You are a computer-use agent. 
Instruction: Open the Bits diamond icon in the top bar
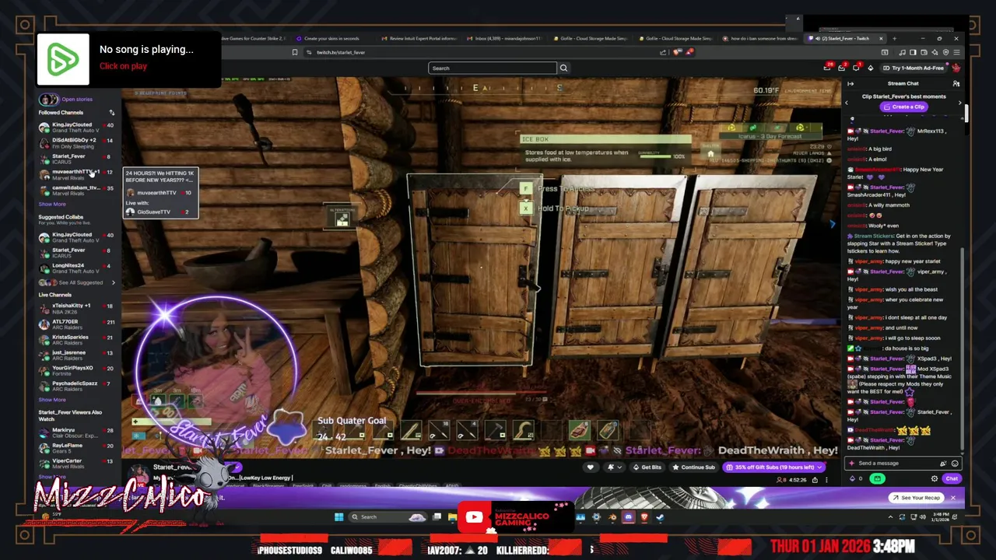point(871,68)
